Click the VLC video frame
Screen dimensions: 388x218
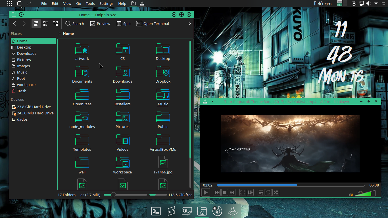click(290, 143)
